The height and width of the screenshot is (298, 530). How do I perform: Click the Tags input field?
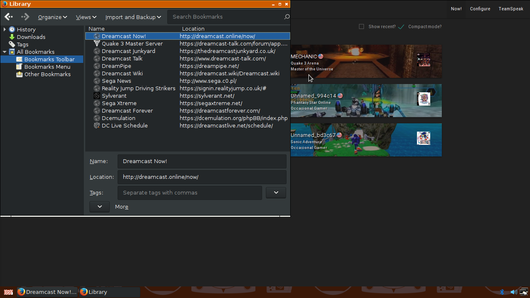[190, 192]
